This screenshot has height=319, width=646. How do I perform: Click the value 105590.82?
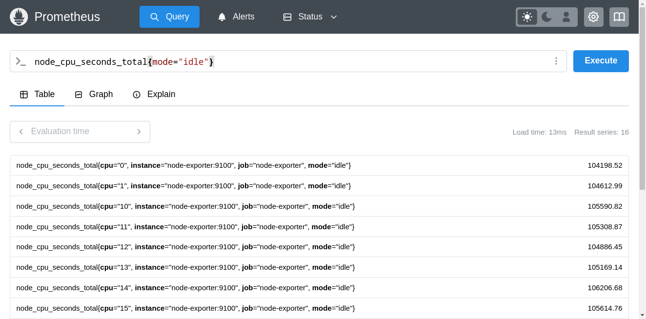pyautogui.click(x=605, y=206)
